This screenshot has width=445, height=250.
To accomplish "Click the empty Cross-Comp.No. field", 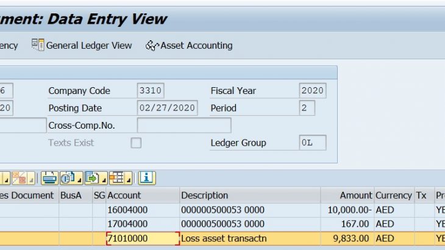I will coord(184,125).
